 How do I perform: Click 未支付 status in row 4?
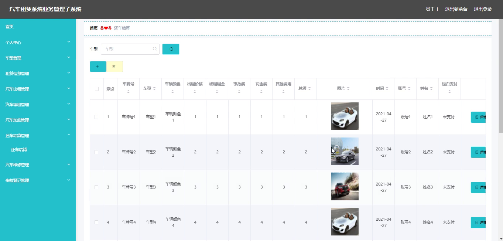pos(449,222)
